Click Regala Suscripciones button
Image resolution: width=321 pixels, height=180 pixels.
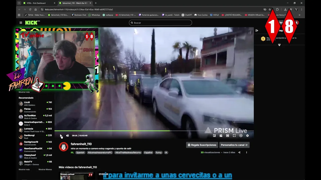click(x=202, y=145)
